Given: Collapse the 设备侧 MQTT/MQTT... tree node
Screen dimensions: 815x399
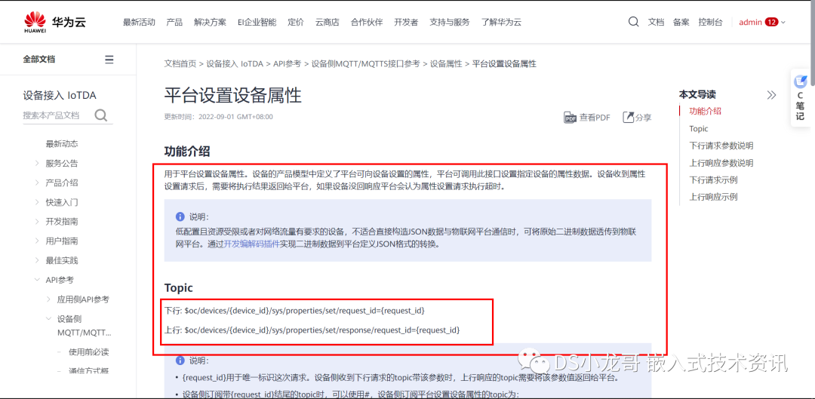Looking at the screenshot, I should [x=48, y=318].
